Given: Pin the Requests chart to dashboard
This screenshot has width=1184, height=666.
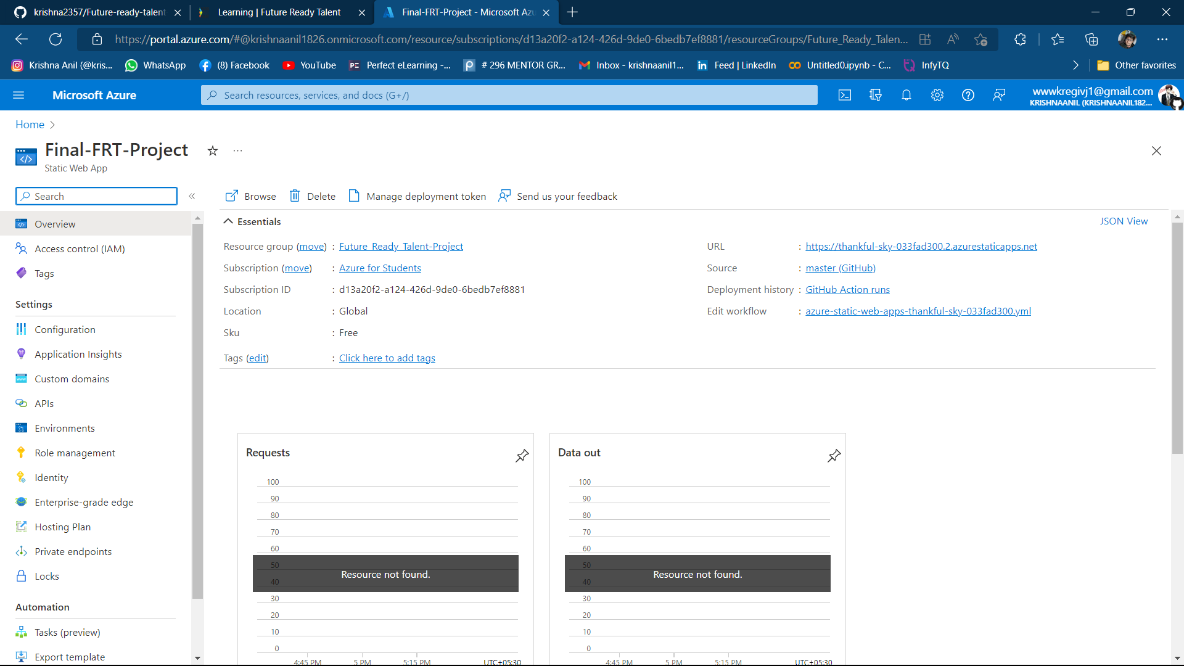Looking at the screenshot, I should tap(522, 456).
